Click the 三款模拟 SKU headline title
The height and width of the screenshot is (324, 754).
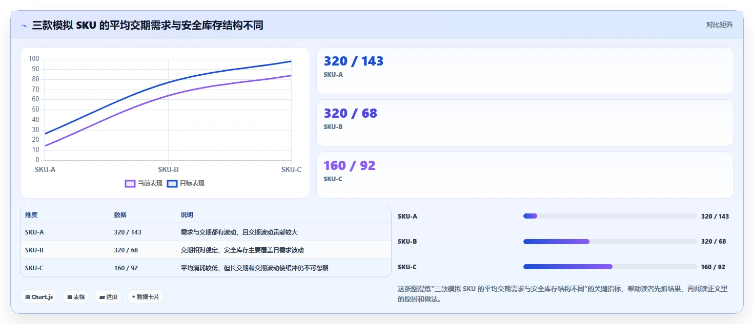(x=148, y=25)
